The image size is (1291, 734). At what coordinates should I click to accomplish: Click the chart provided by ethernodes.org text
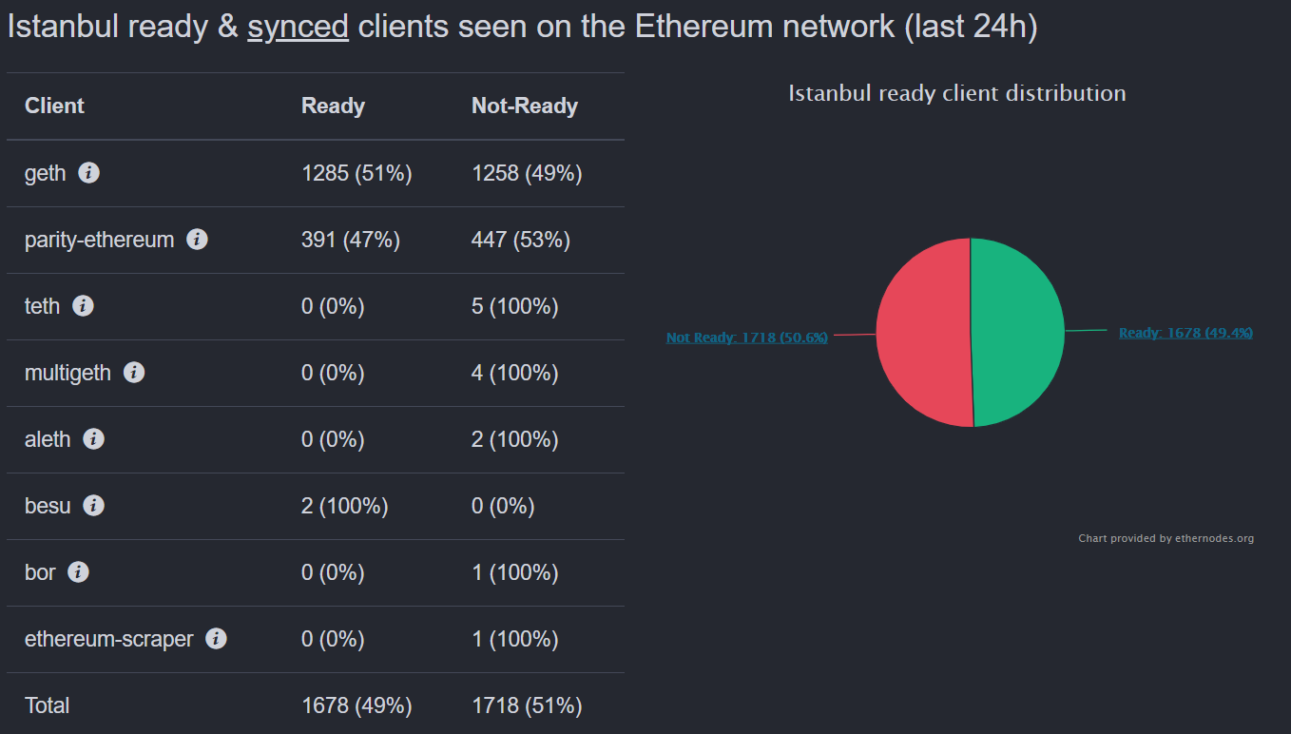(1166, 537)
